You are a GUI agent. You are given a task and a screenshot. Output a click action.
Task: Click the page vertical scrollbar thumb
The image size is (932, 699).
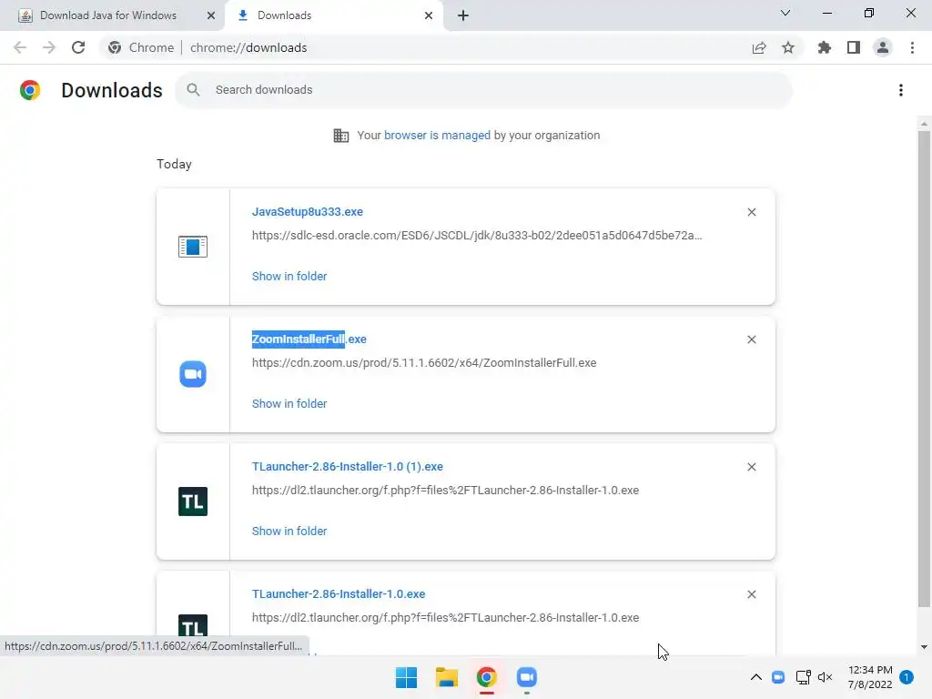(x=924, y=369)
